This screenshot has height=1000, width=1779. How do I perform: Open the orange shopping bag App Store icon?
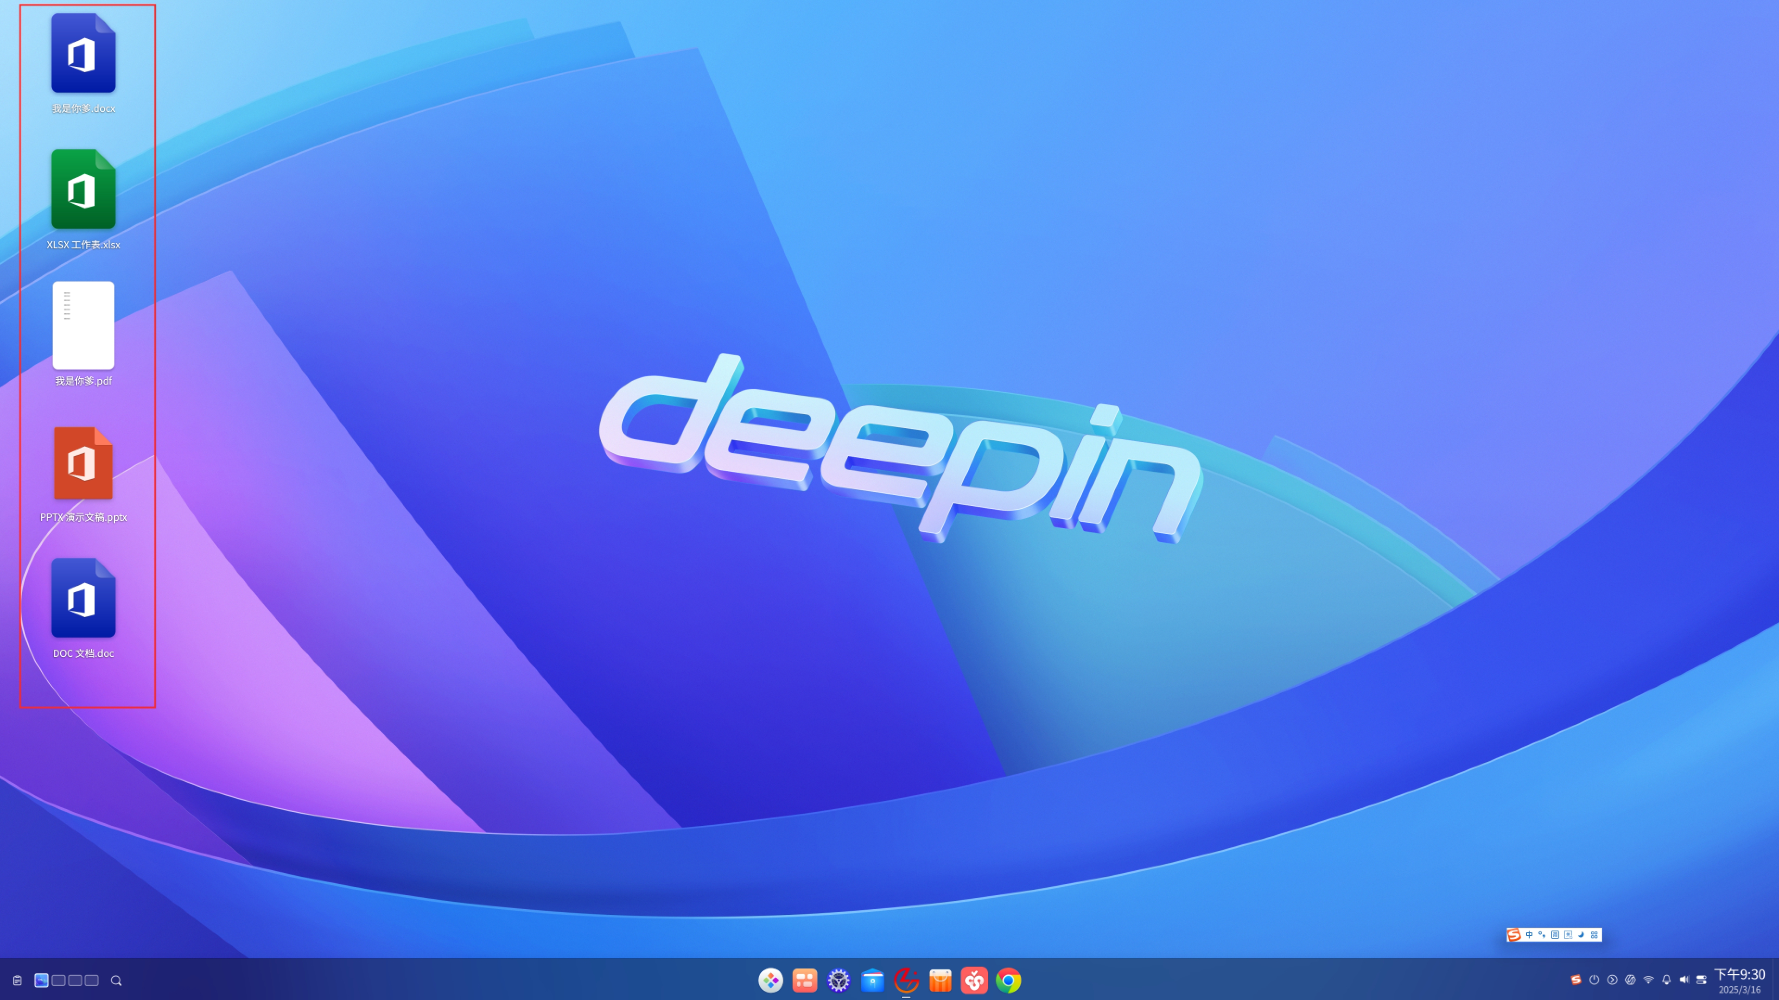[940, 980]
